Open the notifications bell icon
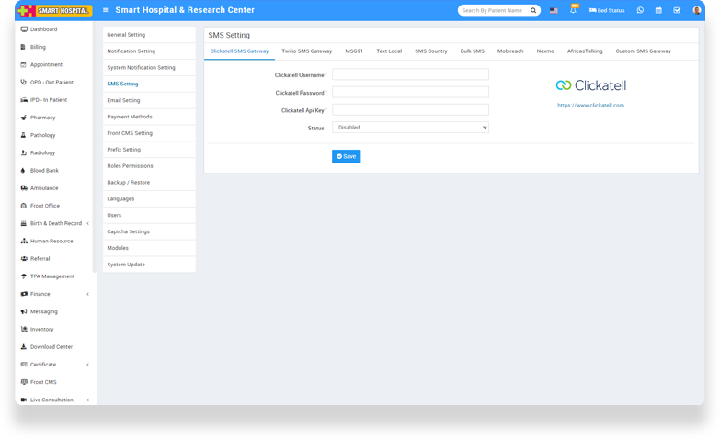This screenshot has height=439, width=720. [573, 9]
